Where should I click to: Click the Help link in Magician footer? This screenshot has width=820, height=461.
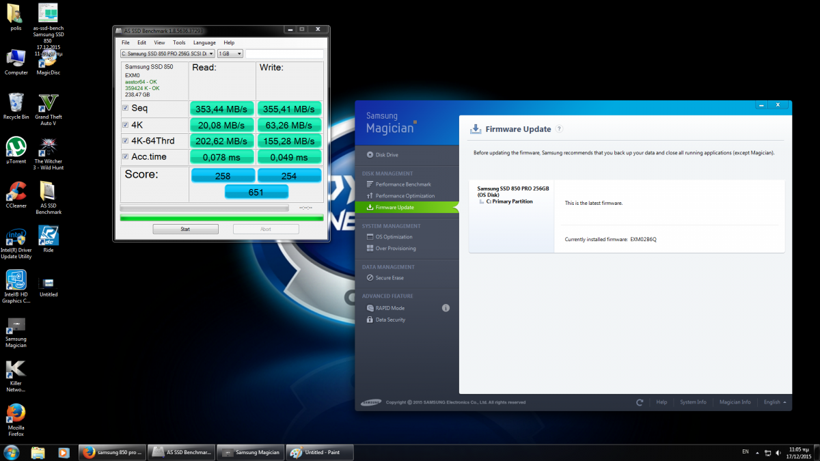click(x=661, y=402)
